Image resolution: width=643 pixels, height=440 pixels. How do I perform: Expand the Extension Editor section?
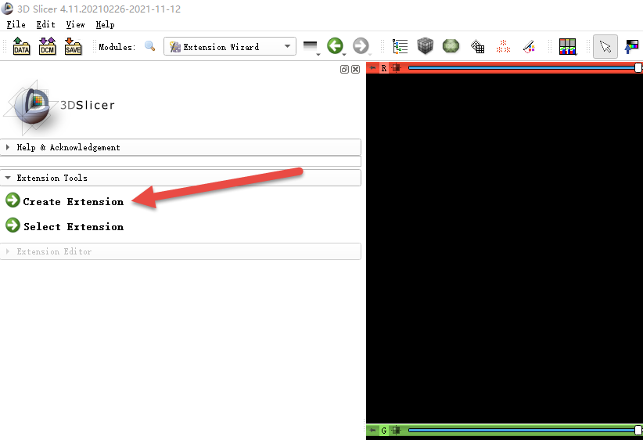click(181, 251)
